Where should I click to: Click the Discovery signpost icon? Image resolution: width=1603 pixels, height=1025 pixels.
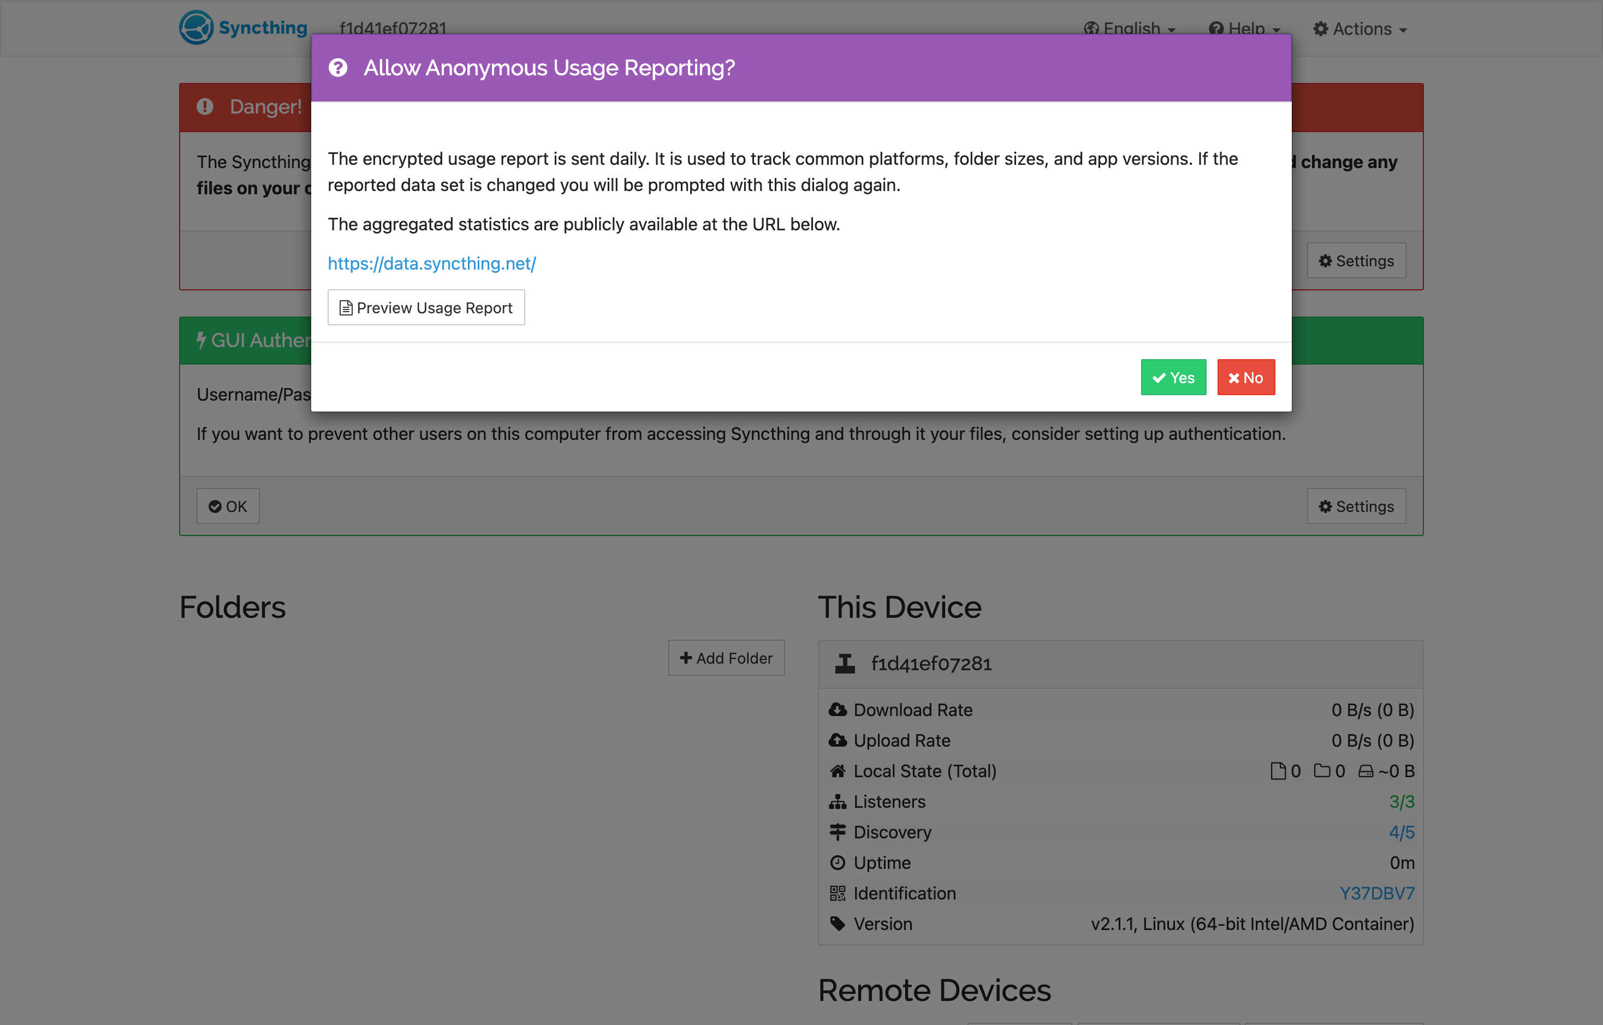(x=838, y=832)
